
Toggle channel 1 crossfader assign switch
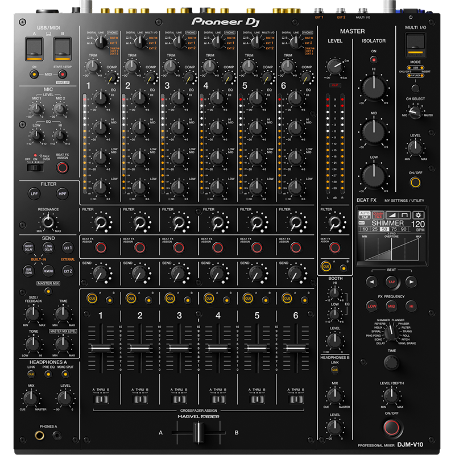click(101, 399)
